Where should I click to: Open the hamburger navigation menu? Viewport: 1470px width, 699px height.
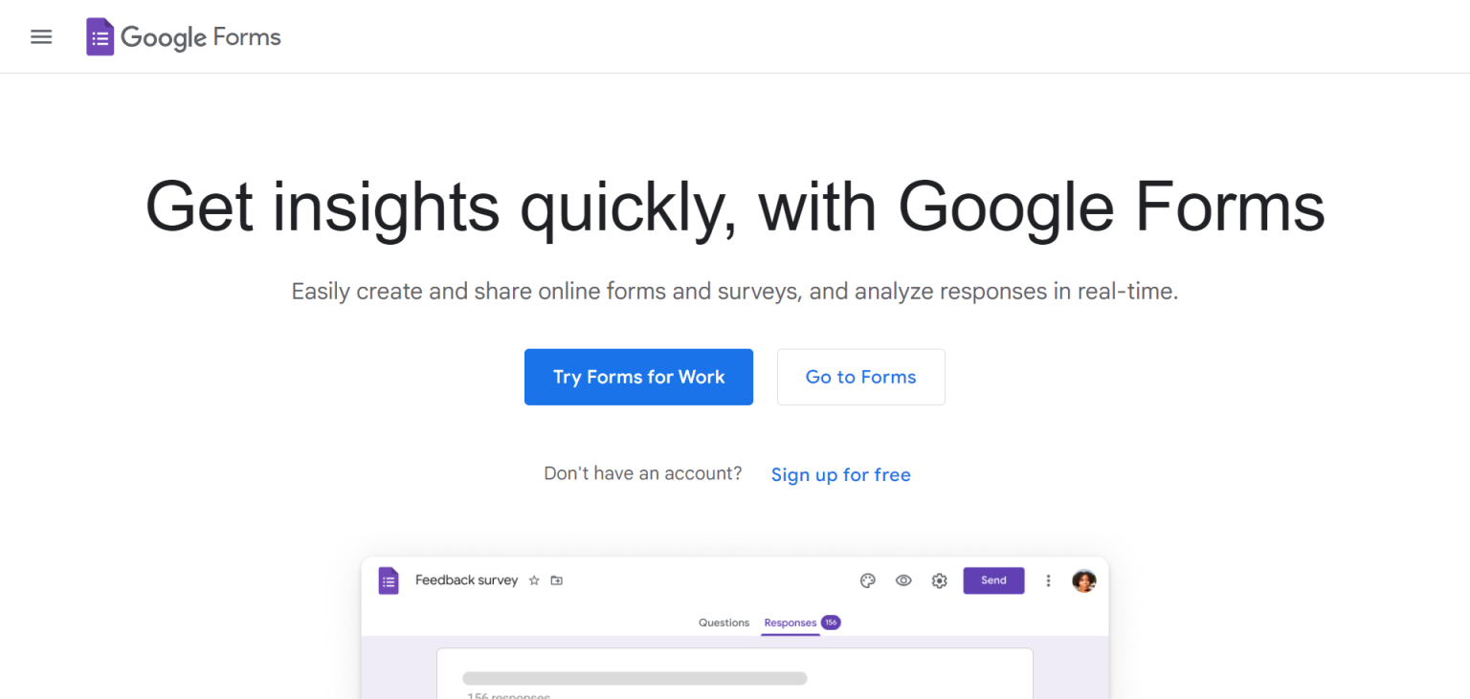41,36
